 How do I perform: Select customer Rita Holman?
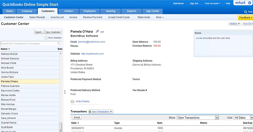pyautogui.click(x=30, y=104)
